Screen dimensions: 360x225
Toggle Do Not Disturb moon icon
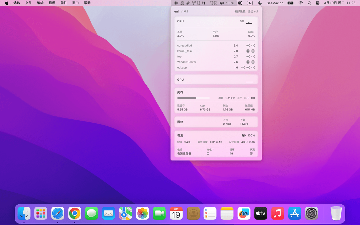(260, 3)
